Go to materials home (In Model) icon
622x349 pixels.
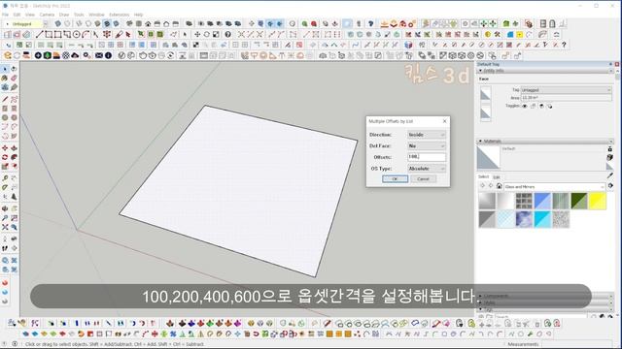pyautogui.click(x=499, y=186)
